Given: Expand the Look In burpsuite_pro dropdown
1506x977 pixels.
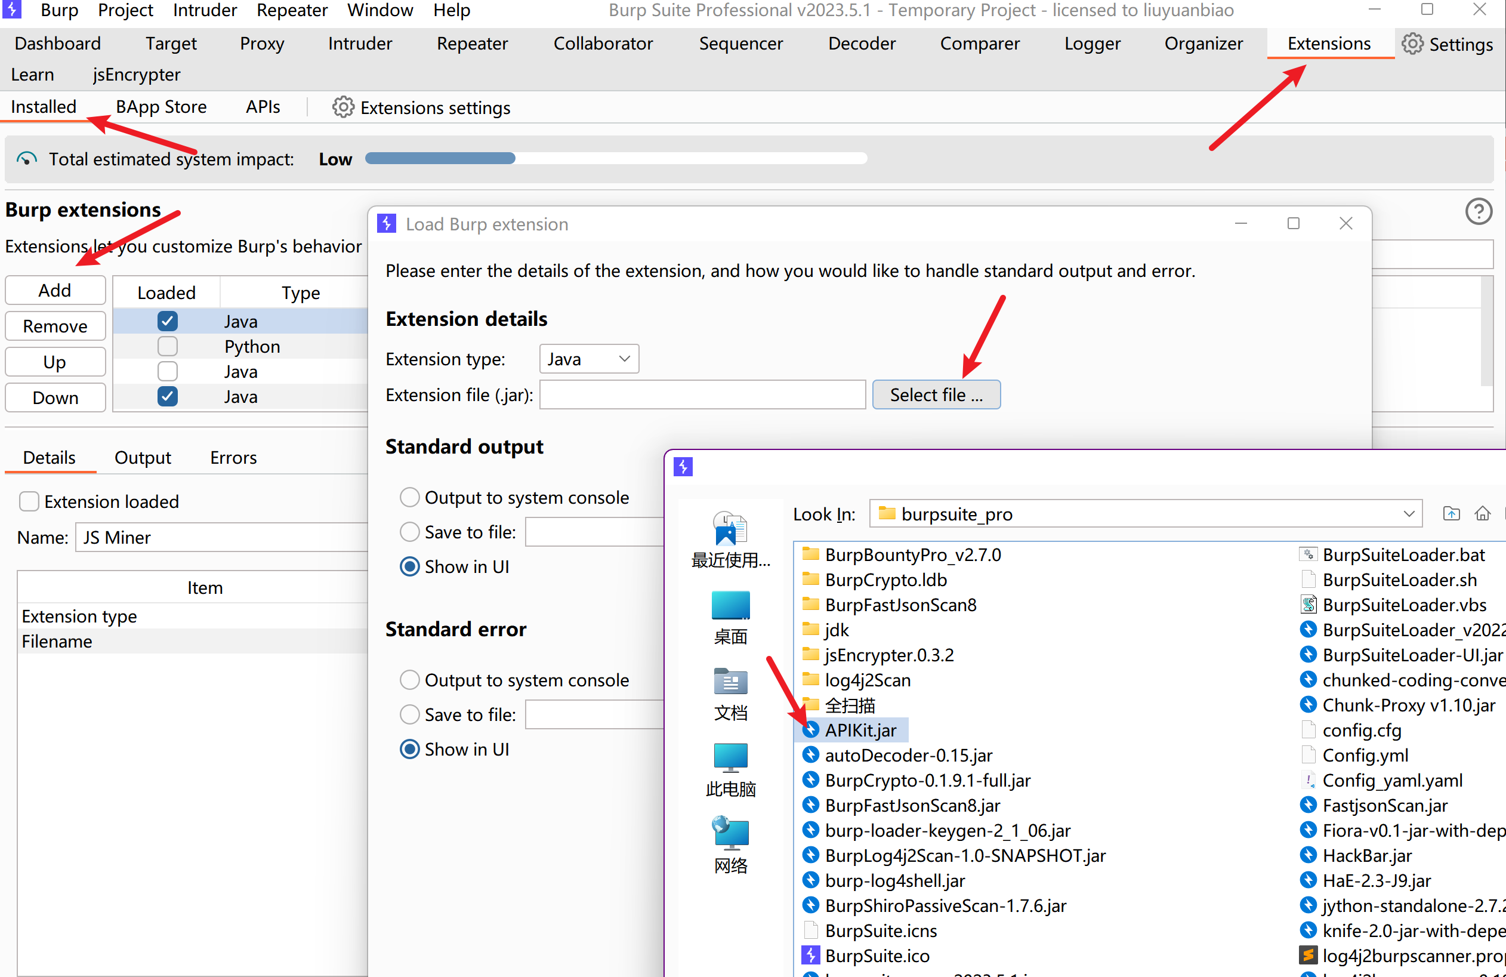Looking at the screenshot, I should tap(1409, 514).
